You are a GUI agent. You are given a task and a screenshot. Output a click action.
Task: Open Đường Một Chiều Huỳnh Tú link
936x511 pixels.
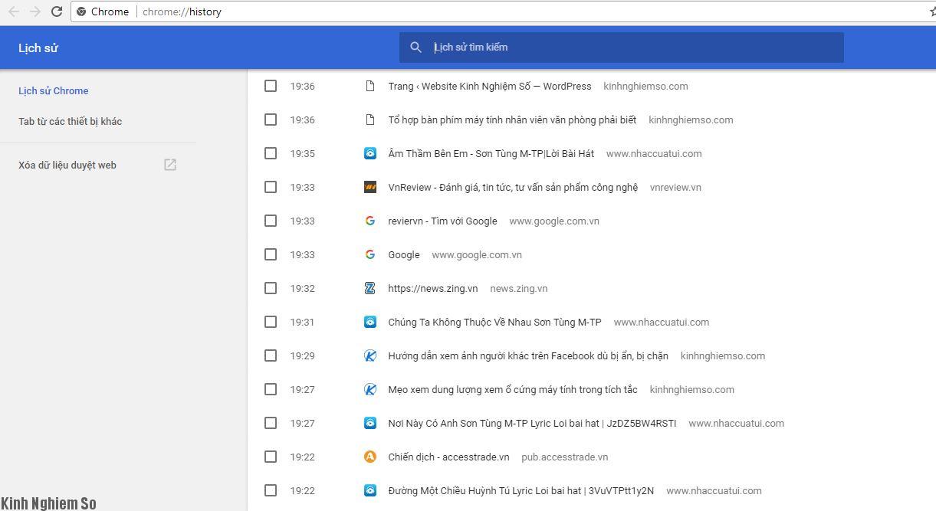(x=521, y=490)
